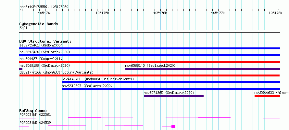The height and width of the screenshot is (130, 289).
Task: Click the 105175k ruler tick label
Action: coord(103,13)
